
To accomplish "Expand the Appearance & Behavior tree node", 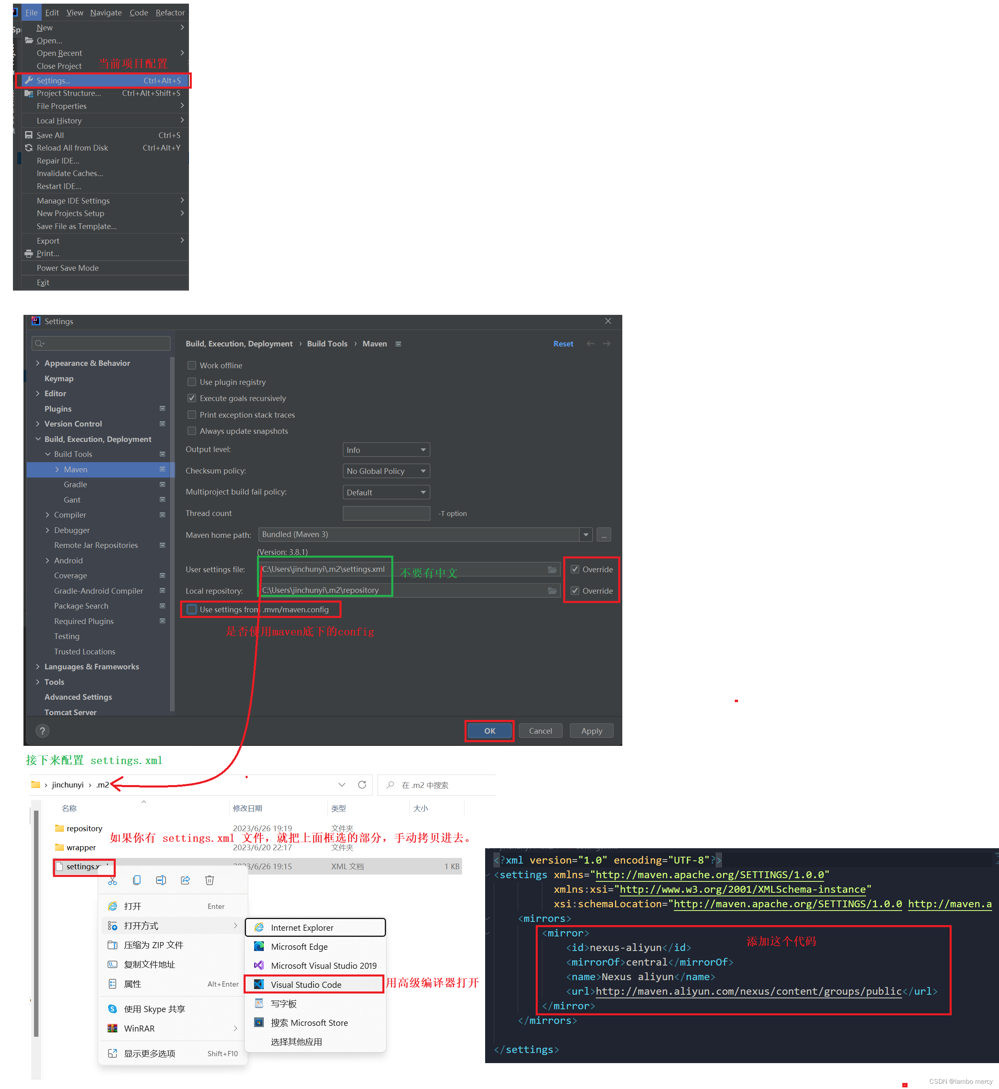I will tap(38, 363).
